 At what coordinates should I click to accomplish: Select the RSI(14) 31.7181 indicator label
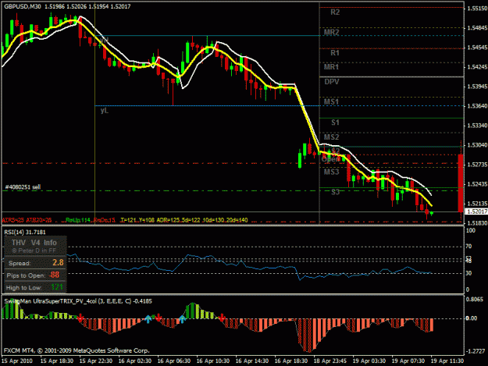(25, 233)
